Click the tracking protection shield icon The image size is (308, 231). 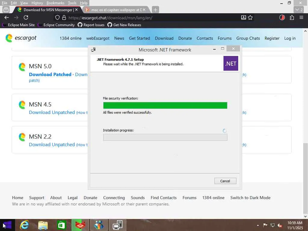point(57,18)
